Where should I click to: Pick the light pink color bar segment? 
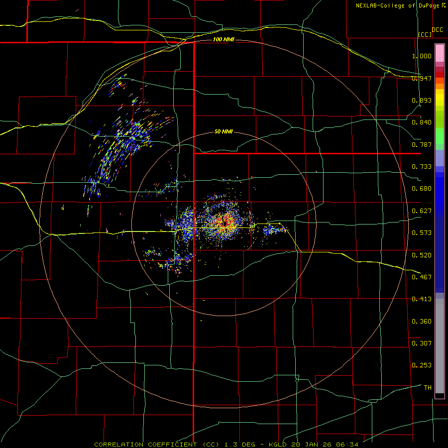click(440, 53)
